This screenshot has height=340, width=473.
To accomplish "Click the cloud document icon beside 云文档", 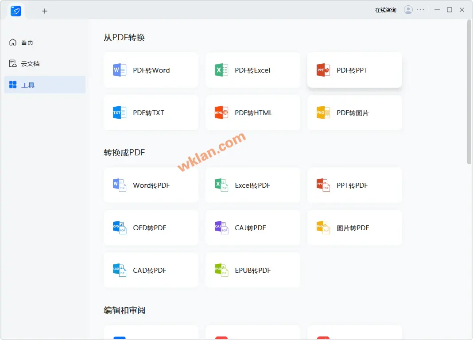I will [x=13, y=64].
